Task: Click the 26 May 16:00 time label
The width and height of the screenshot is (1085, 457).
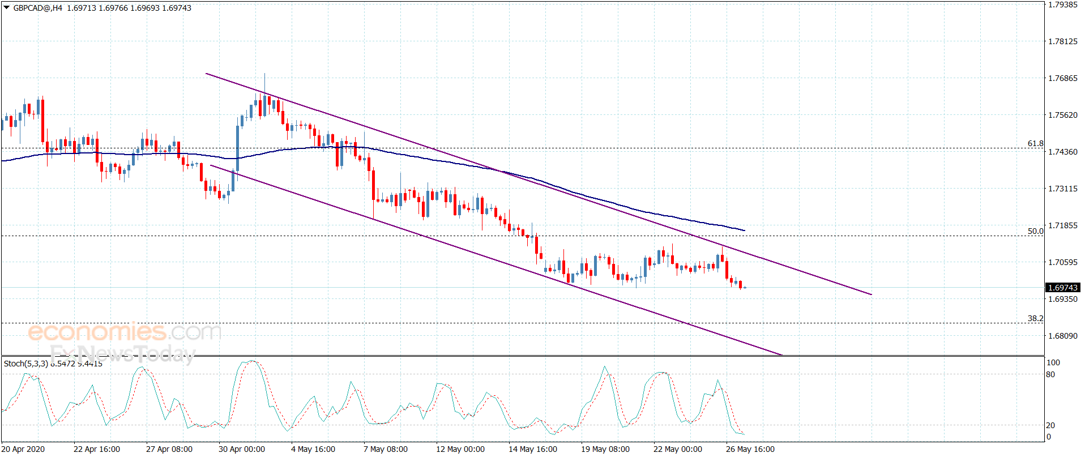Action: click(x=750, y=449)
